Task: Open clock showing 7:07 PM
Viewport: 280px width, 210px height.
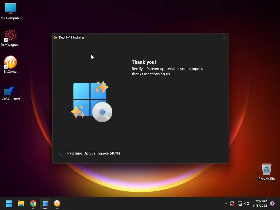Action: coord(260,203)
